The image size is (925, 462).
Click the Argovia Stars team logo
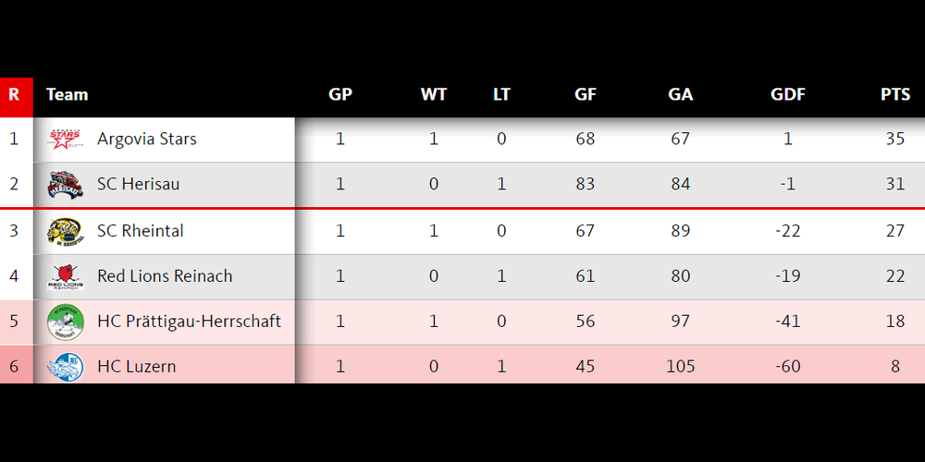click(66, 140)
